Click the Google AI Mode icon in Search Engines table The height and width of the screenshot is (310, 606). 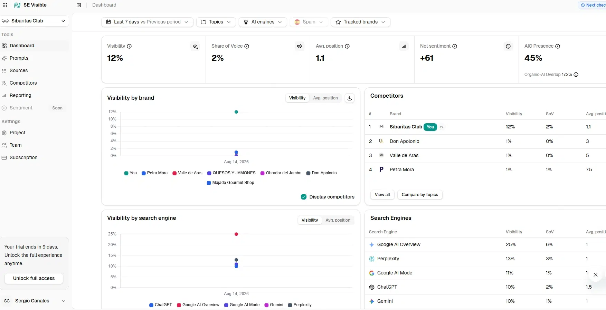coord(372,273)
